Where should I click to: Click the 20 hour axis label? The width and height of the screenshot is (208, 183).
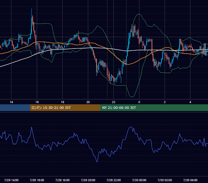click(88, 102)
